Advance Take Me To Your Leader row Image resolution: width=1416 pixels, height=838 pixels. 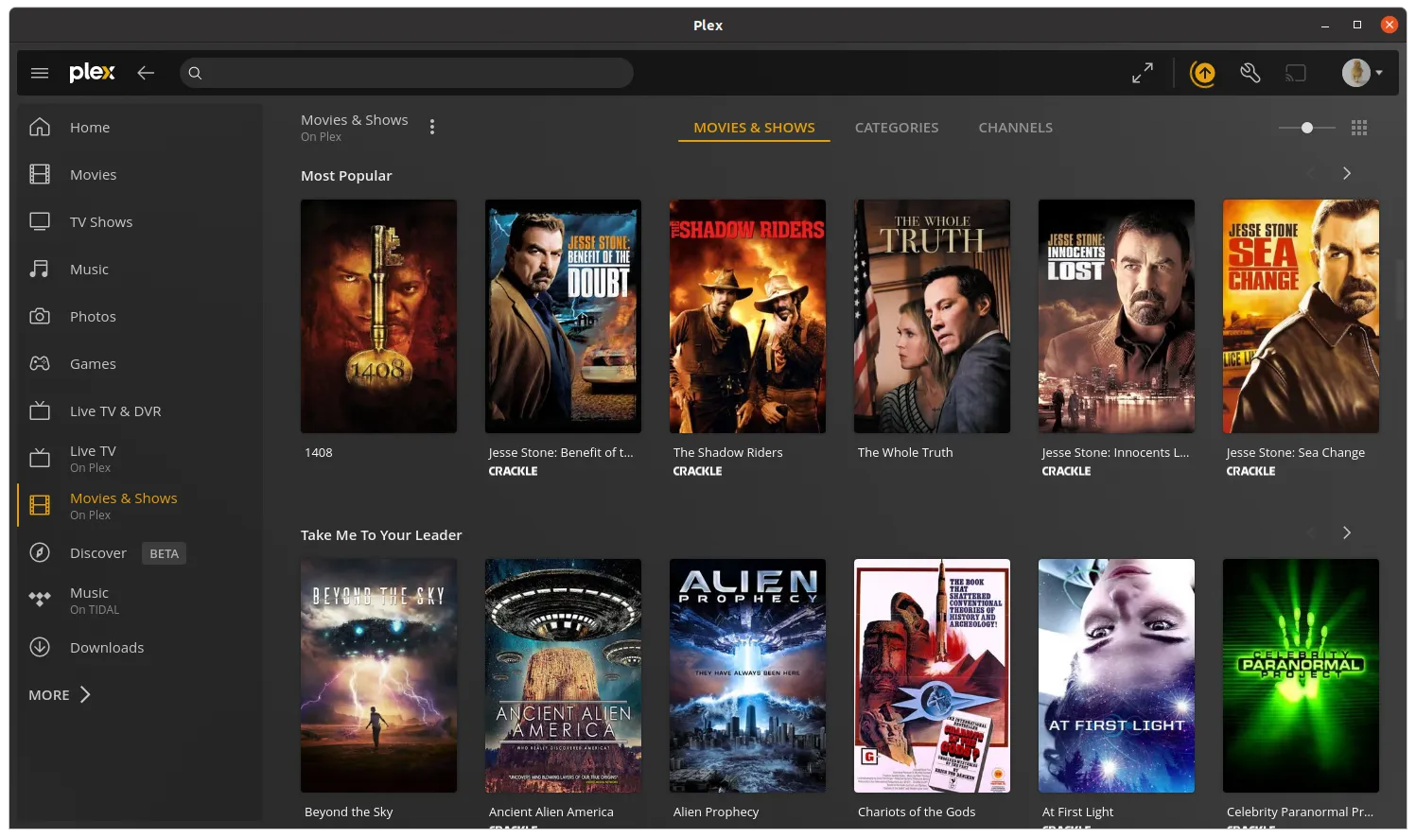coord(1347,532)
